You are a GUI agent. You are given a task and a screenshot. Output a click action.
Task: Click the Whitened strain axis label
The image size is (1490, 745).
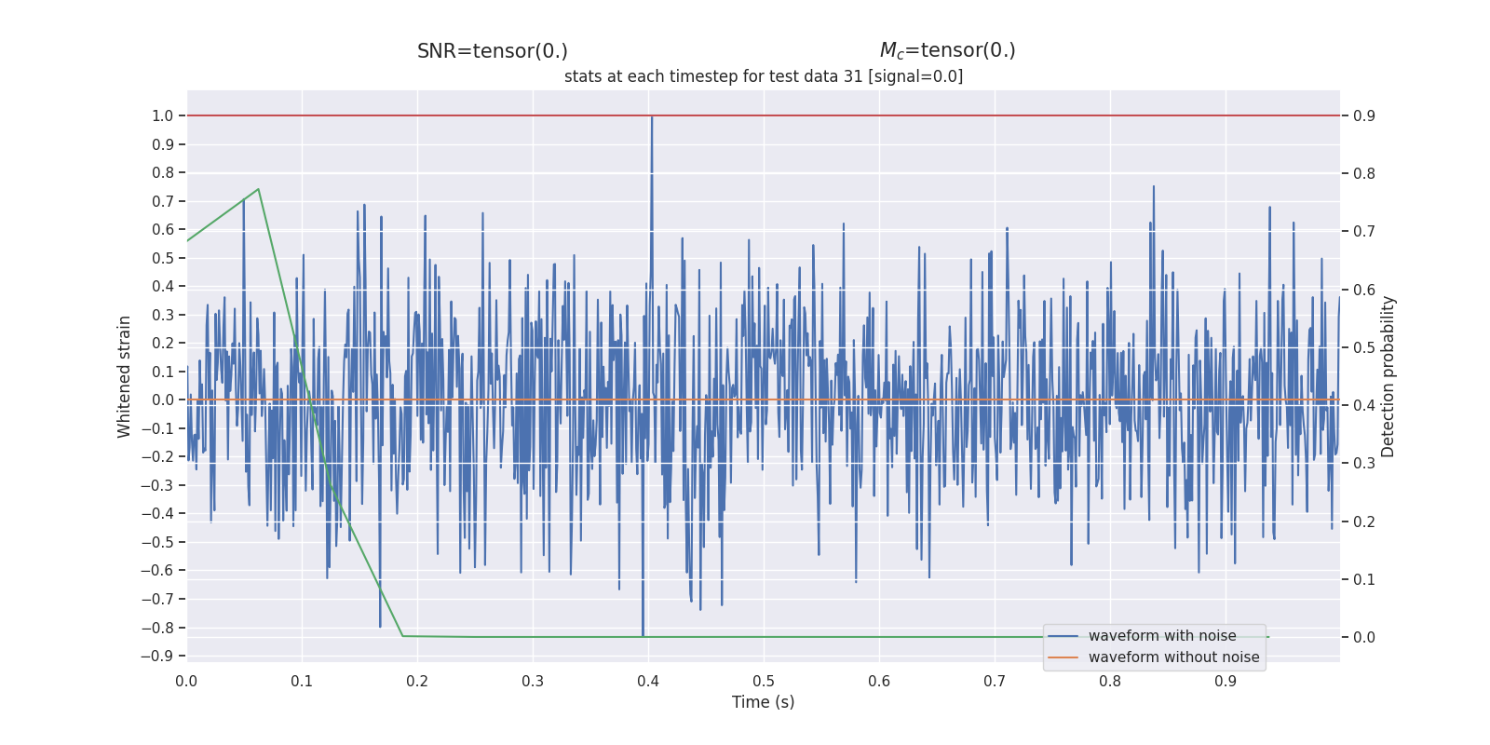pos(124,376)
